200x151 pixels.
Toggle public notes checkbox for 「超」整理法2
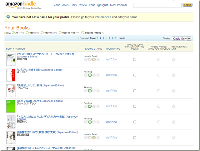(159, 138)
